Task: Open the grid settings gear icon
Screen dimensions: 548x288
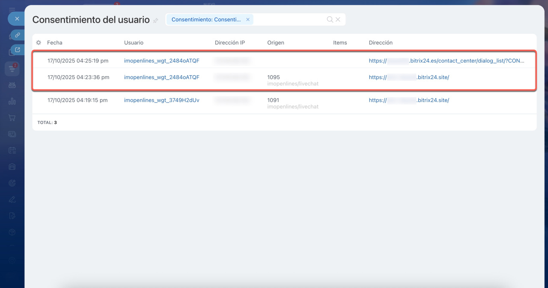Action: (39, 43)
